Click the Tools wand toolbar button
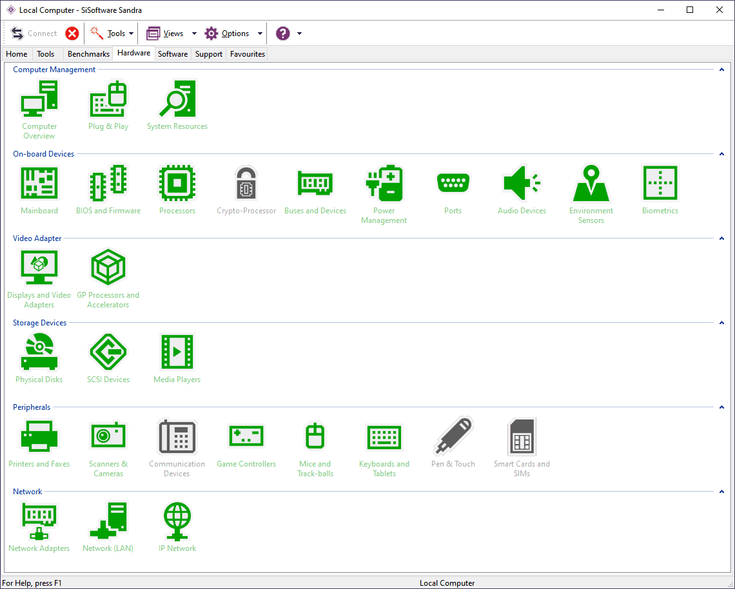This screenshot has width=735, height=589. click(x=108, y=34)
